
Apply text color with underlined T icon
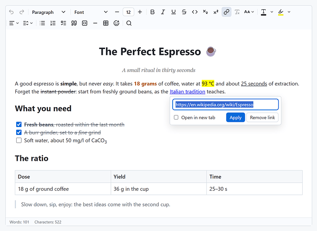[x=263, y=12]
